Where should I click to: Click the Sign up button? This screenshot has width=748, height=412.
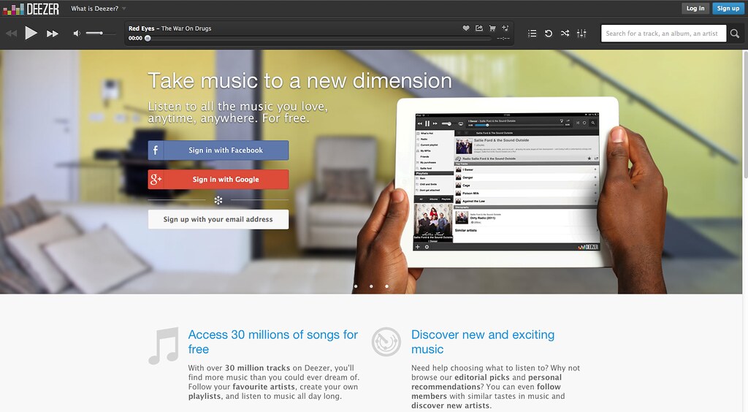point(728,8)
